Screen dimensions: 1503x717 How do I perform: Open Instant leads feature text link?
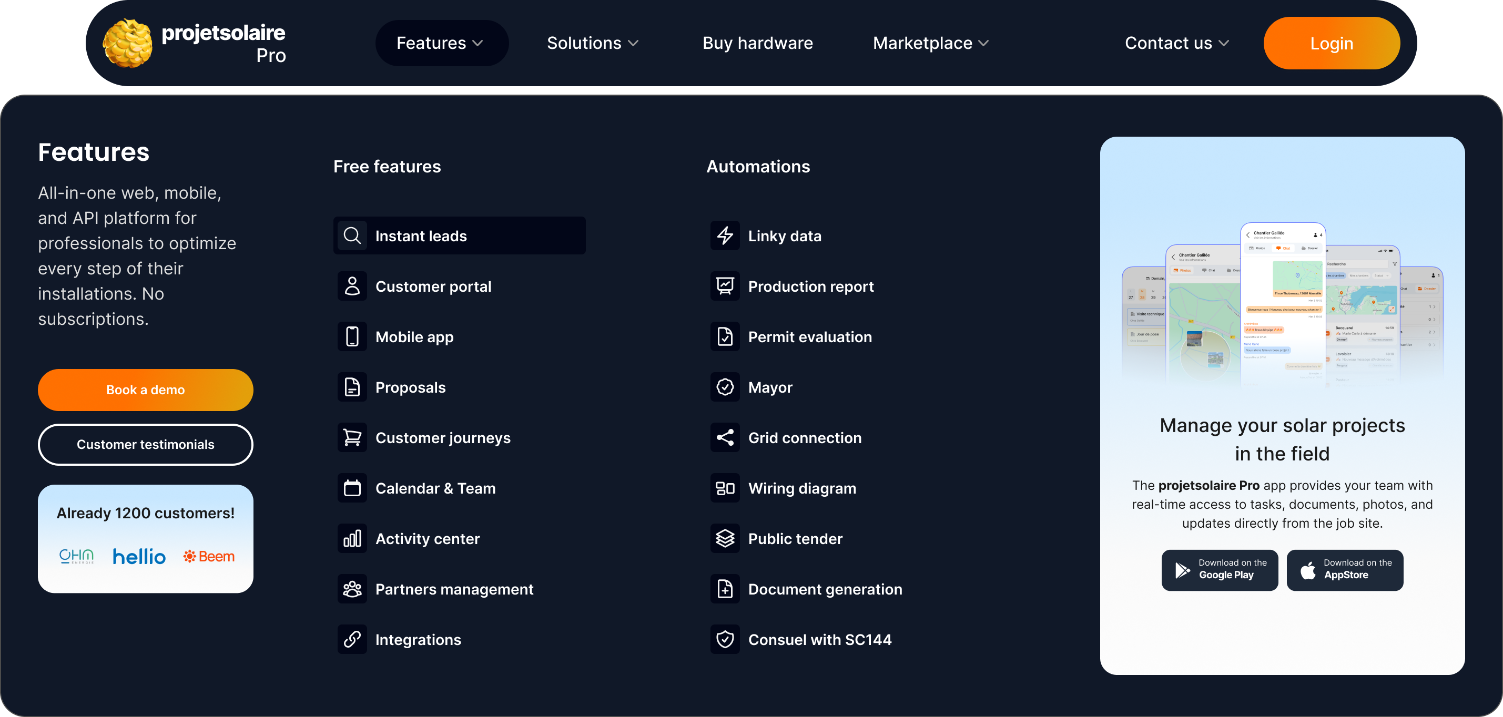click(x=421, y=235)
